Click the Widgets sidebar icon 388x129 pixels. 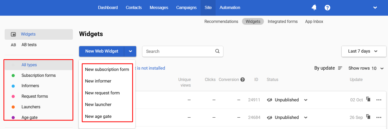click(13, 34)
